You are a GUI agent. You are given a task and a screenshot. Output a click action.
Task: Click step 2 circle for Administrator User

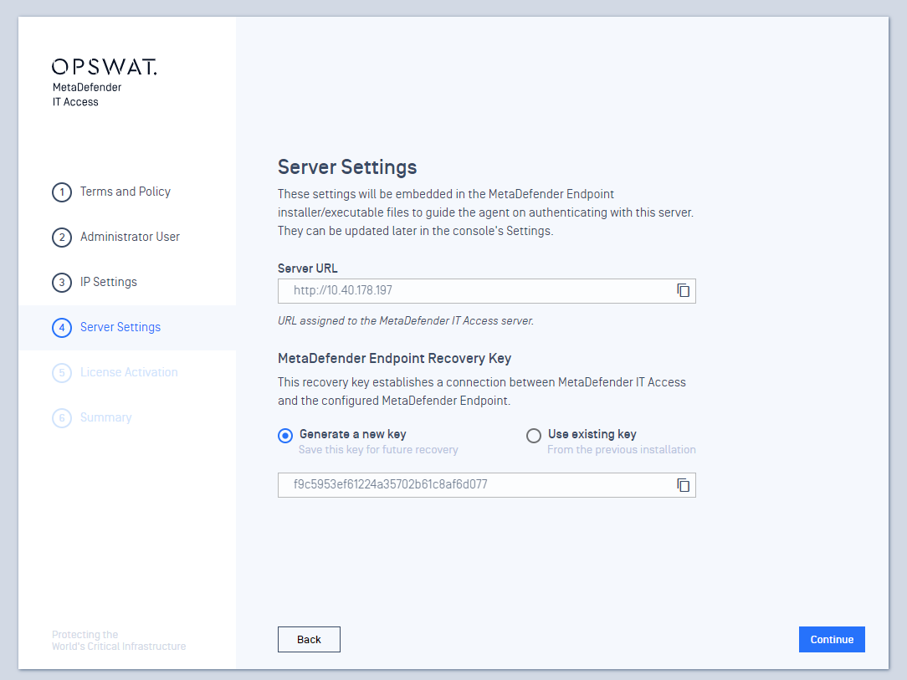(62, 237)
